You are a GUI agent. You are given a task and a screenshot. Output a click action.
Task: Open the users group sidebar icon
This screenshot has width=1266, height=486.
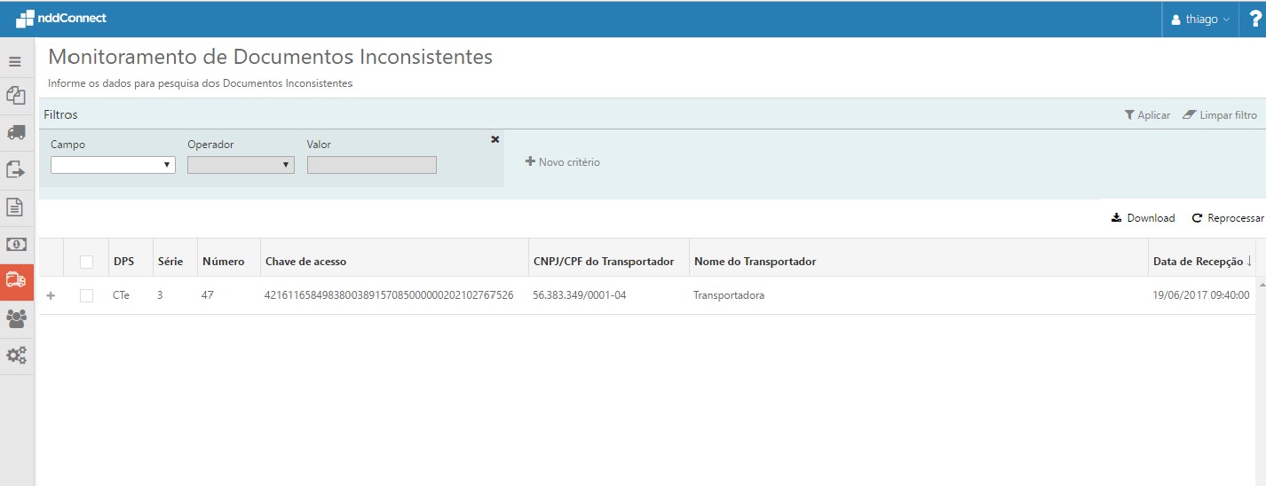16,319
